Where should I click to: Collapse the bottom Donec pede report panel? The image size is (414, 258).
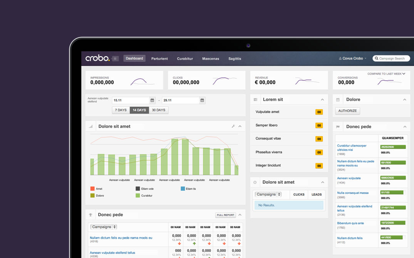coord(240,215)
